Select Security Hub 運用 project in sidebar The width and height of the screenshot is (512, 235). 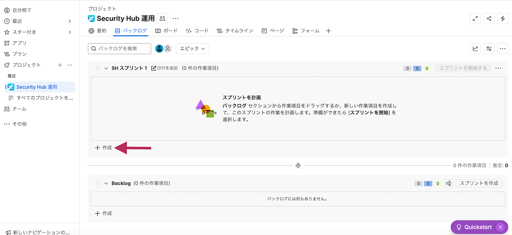[40, 87]
